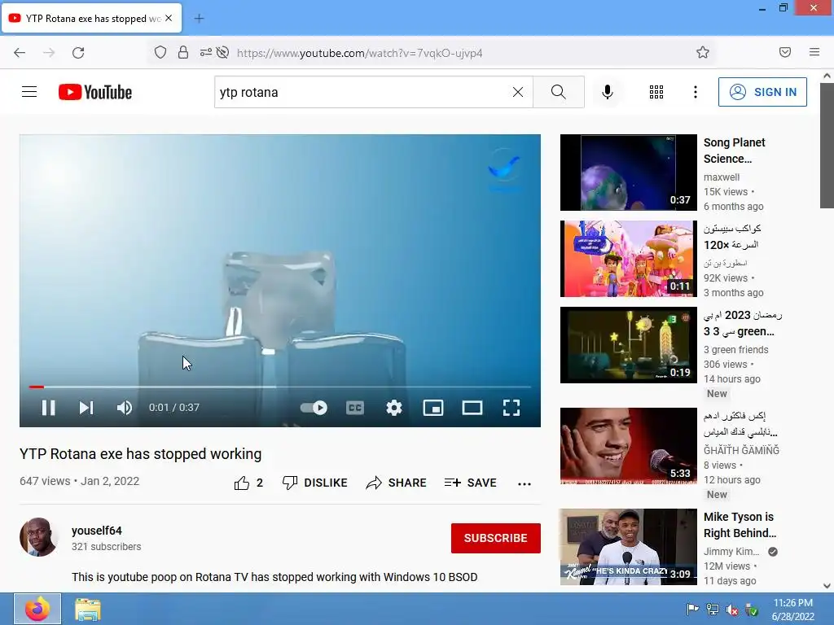Toggle the autoplay switch in player
This screenshot has width=834, height=625.
(x=314, y=408)
